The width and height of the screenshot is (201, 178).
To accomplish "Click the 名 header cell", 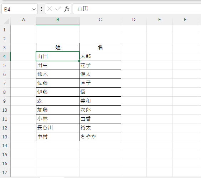I will pos(100,47).
